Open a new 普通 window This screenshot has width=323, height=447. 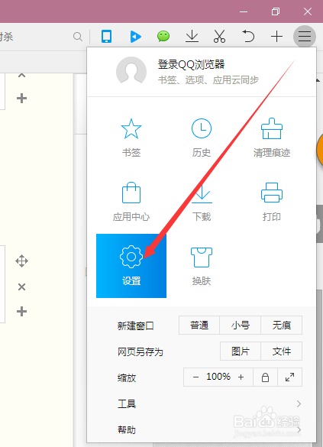click(x=199, y=325)
